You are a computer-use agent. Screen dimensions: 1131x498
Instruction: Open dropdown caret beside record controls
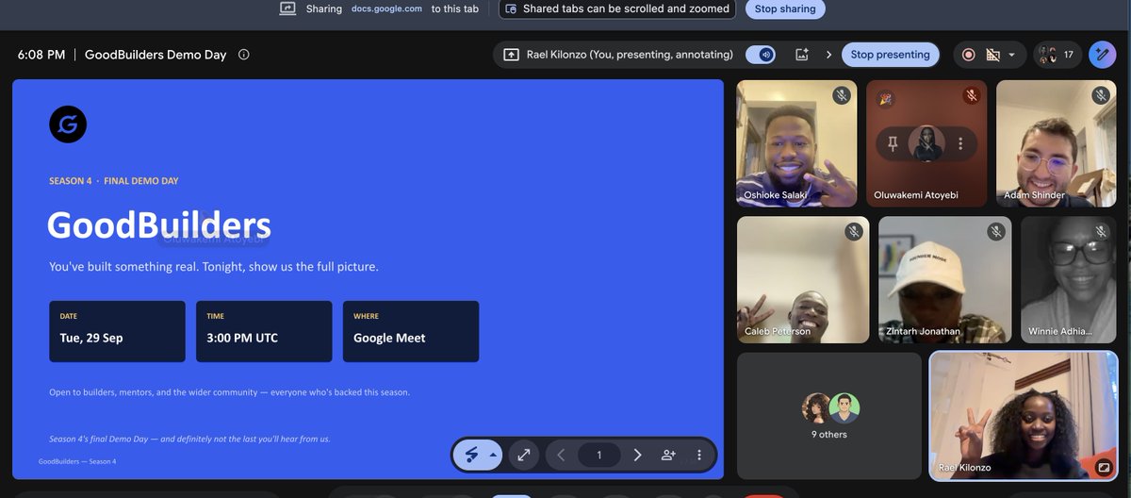click(1011, 55)
